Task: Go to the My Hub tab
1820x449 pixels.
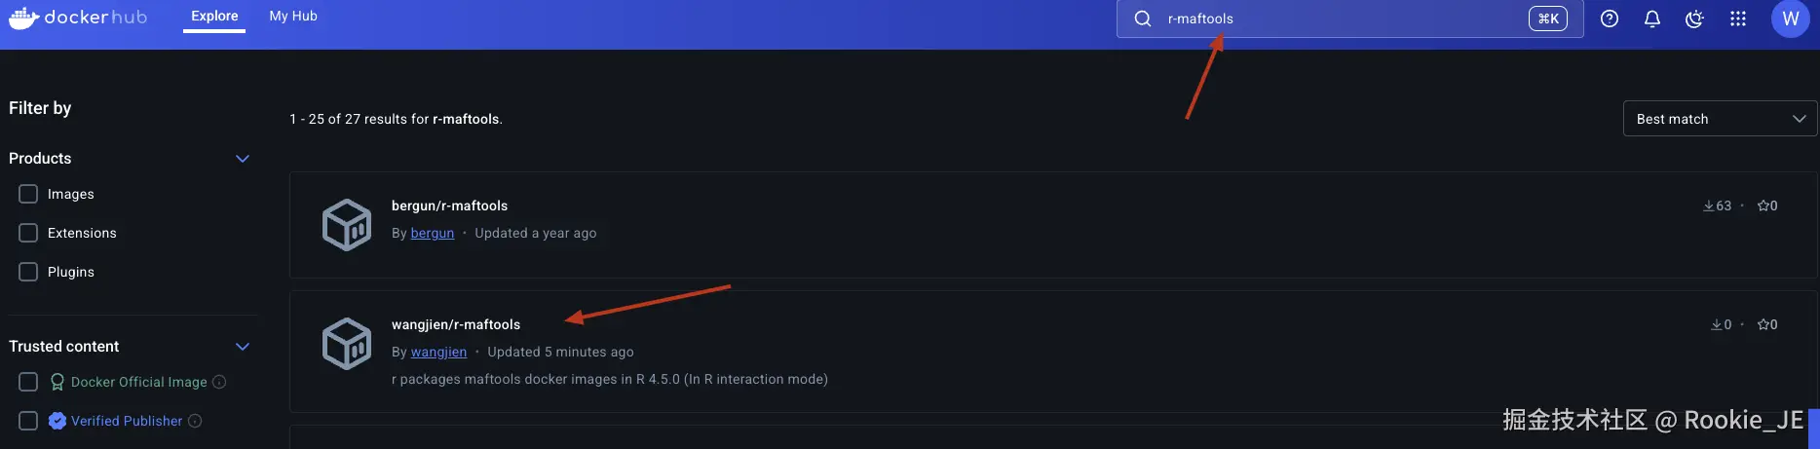Action: tap(293, 17)
